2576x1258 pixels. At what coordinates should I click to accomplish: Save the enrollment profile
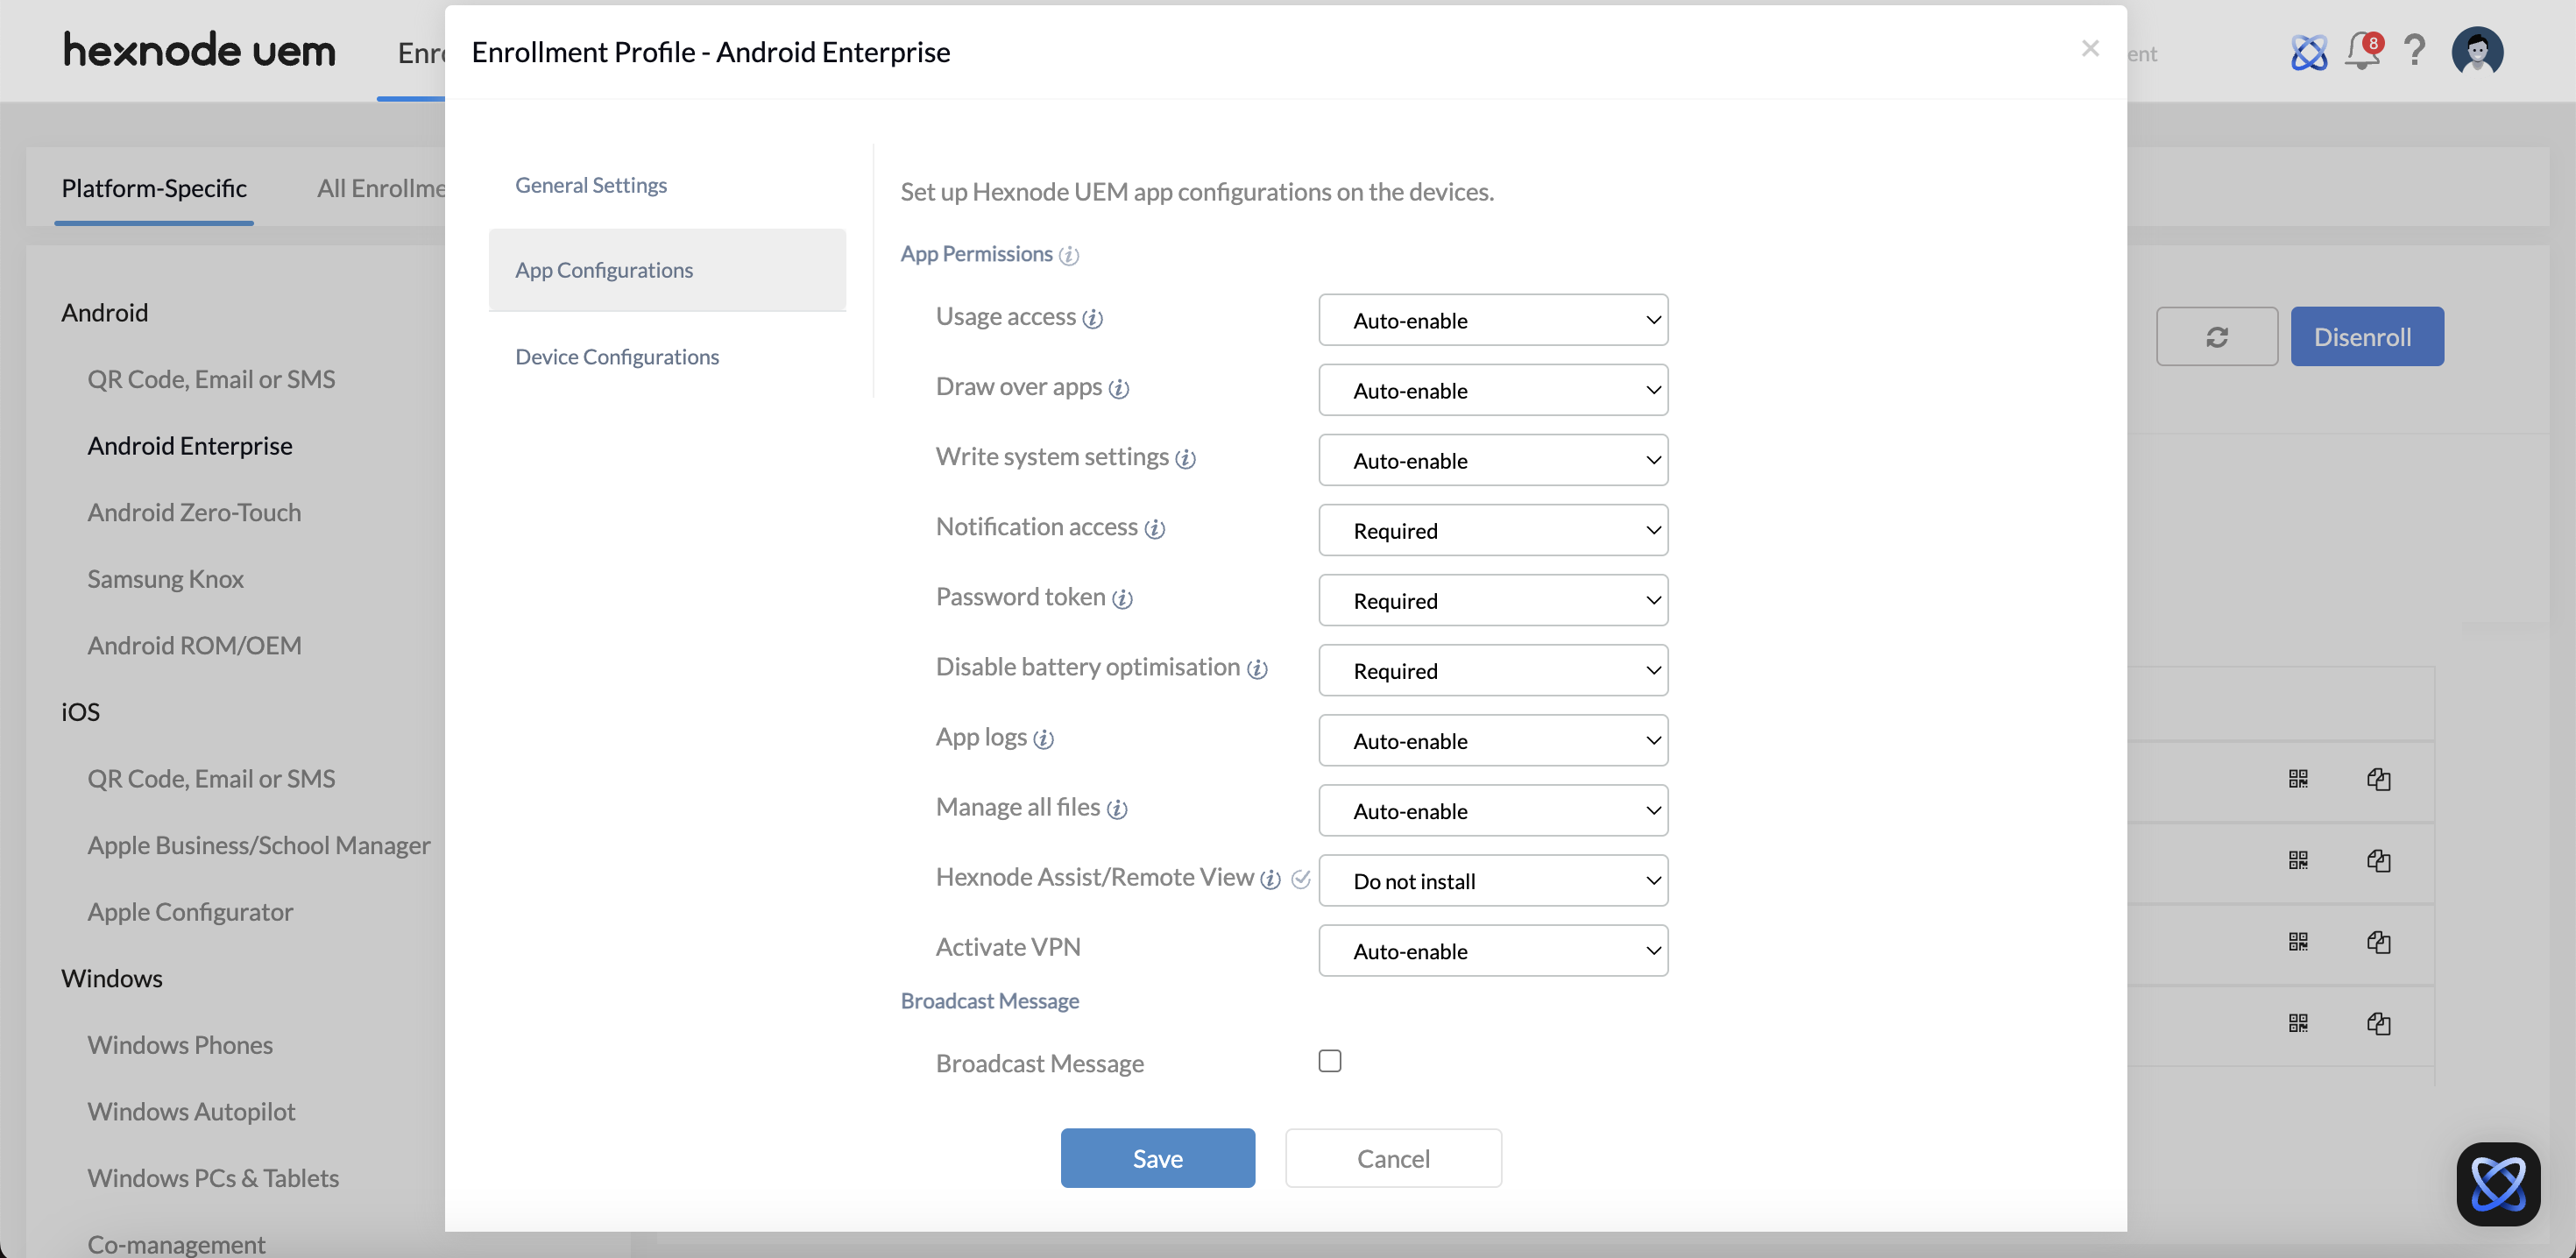(x=1158, y=1158)
